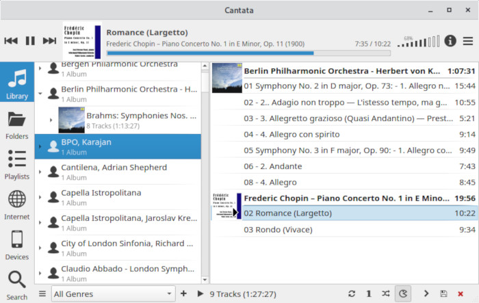This screenshot has width=479, height=303.
Task: Expand the Bergen Philharmonic Orchestra artist
Action: tap(40, 68)
